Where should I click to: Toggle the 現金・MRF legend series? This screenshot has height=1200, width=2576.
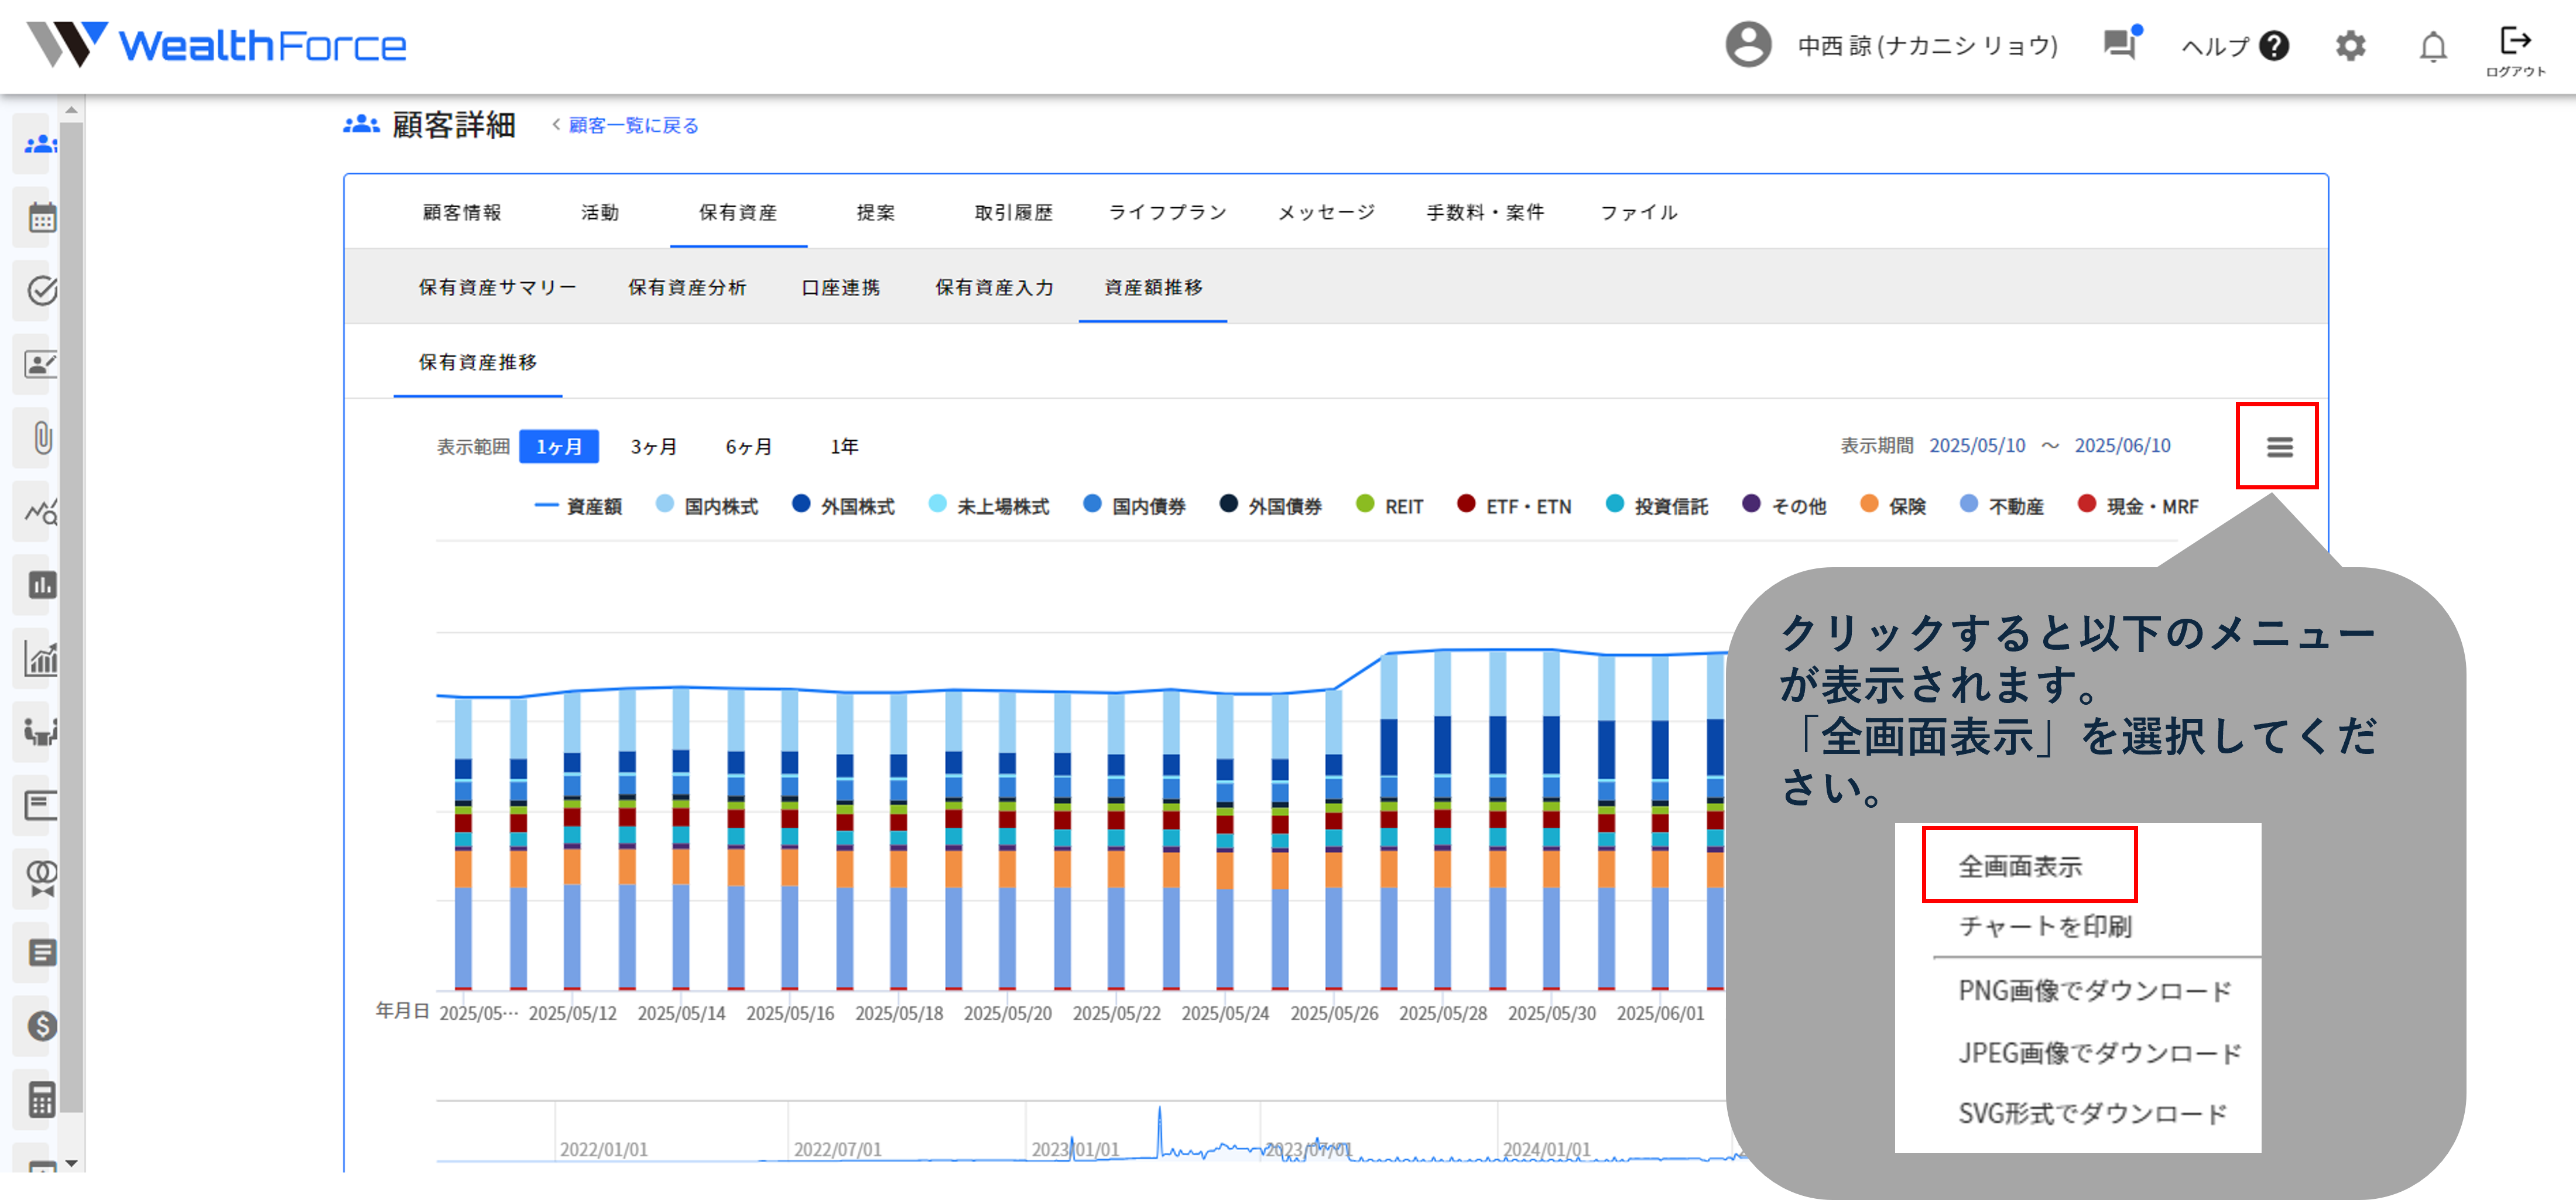click(2139, 506)
